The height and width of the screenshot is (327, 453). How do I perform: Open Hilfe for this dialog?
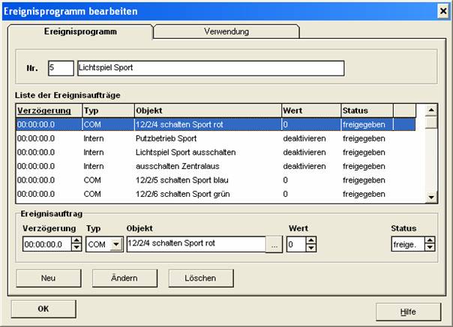[x=407, y=311]
